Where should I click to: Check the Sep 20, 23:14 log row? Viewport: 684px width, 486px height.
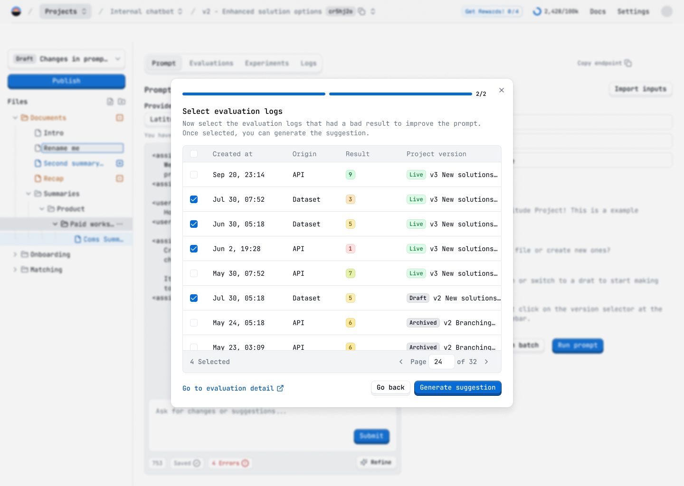click(194, 175)
